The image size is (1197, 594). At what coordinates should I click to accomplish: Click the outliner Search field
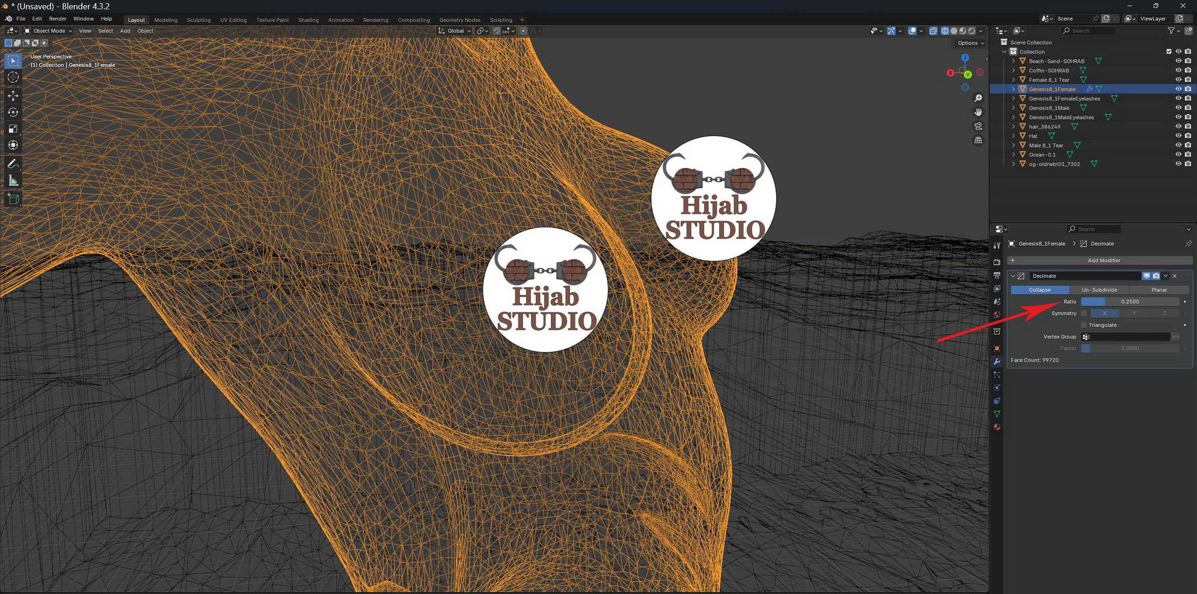click(1088, 31)
